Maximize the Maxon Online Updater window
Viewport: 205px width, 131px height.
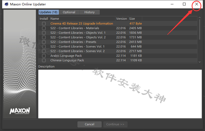pos(184,4)
